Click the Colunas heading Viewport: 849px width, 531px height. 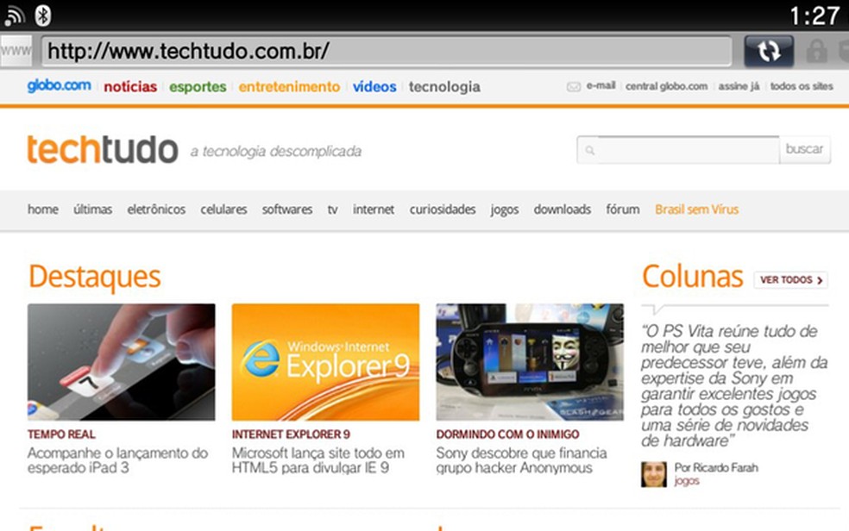tap(692, 277)
